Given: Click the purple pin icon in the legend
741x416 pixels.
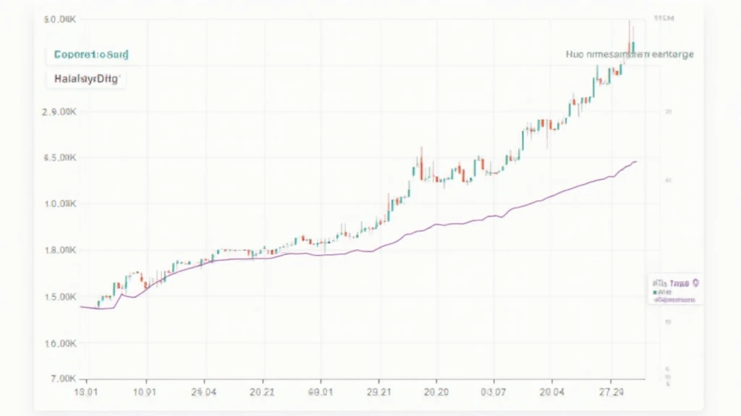Looking at the screenshot, I should click(x=695, y=284).
